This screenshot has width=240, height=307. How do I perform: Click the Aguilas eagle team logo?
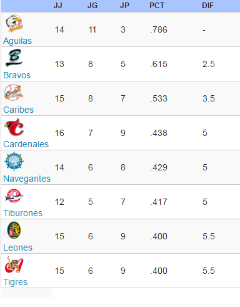pos(14,24)
